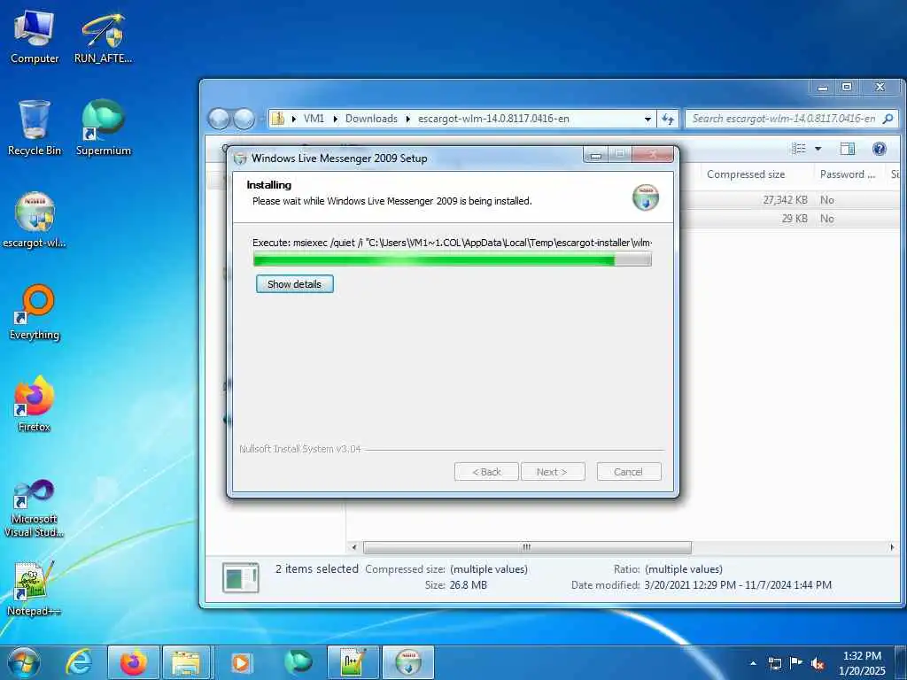907x680 pixels.
Task: Click Show details in the installer
Action: (294, 284)
